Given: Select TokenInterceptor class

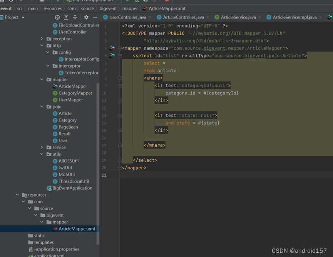Looking at the screenshot, I should tap(79, 73).
